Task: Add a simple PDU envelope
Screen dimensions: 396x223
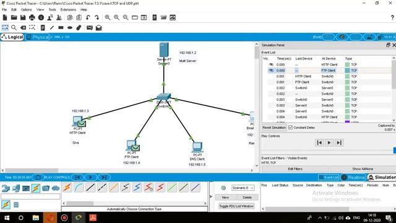Action: click(89, 27)
